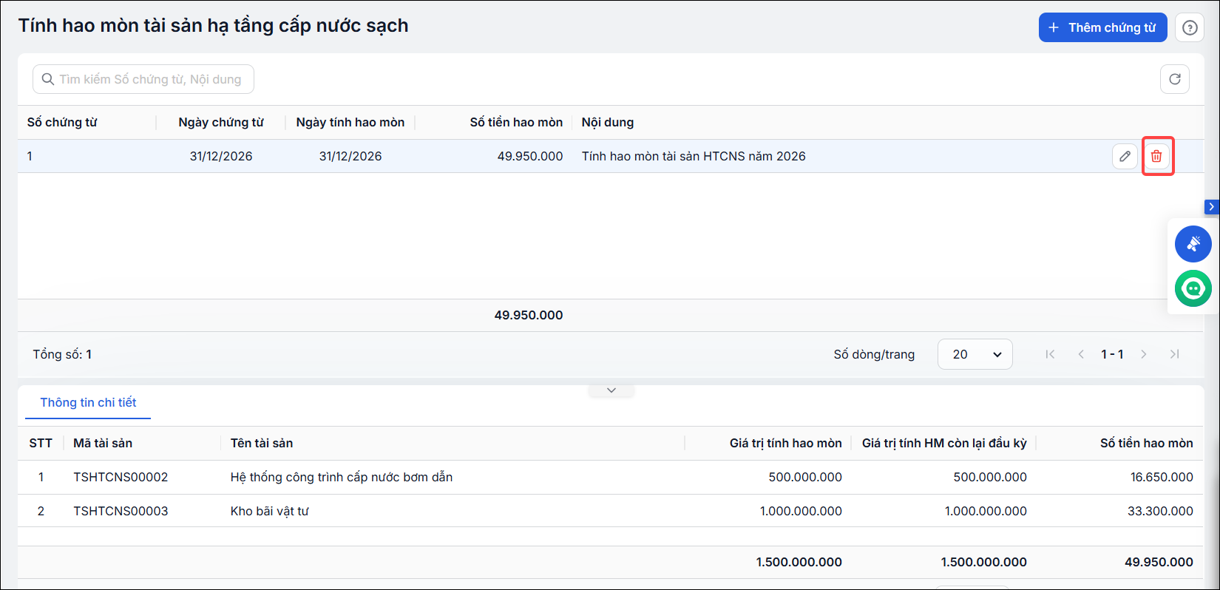The image size is (1220, 590).
Task: Sort by Ngày chứng từ column header
Action: point(221,122)
